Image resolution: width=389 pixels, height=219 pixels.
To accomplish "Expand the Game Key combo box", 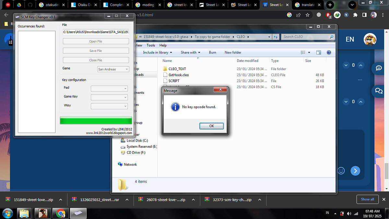I will pyautogui.click(x=109, y=97).
